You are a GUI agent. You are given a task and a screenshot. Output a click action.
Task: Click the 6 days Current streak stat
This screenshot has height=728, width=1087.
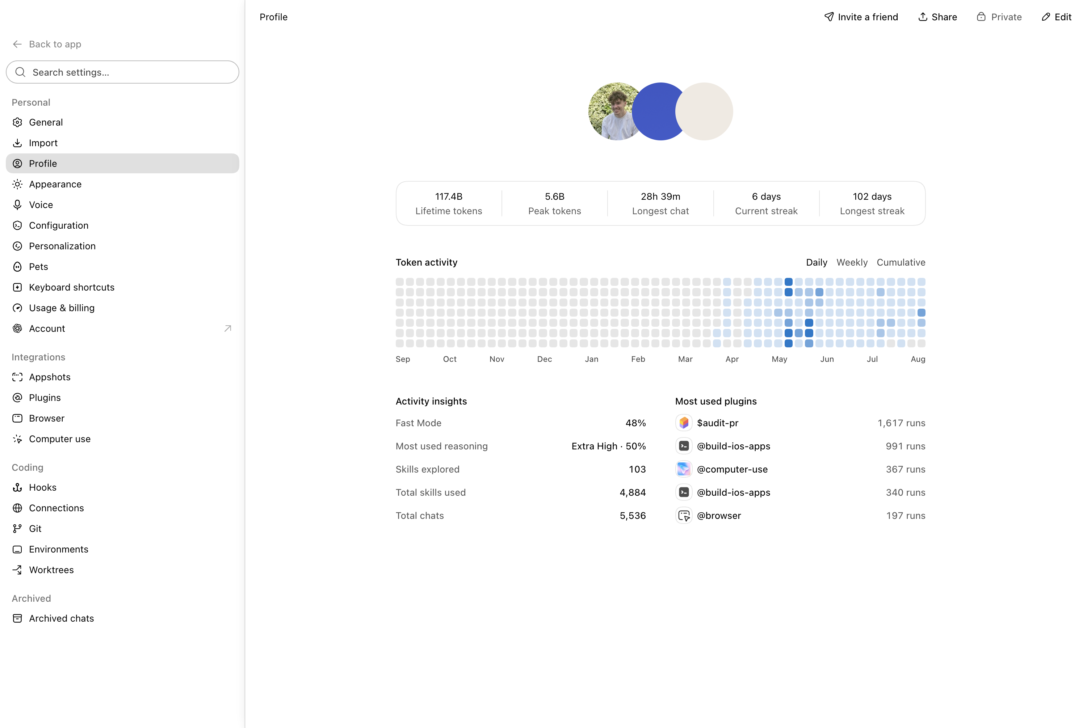767,203
